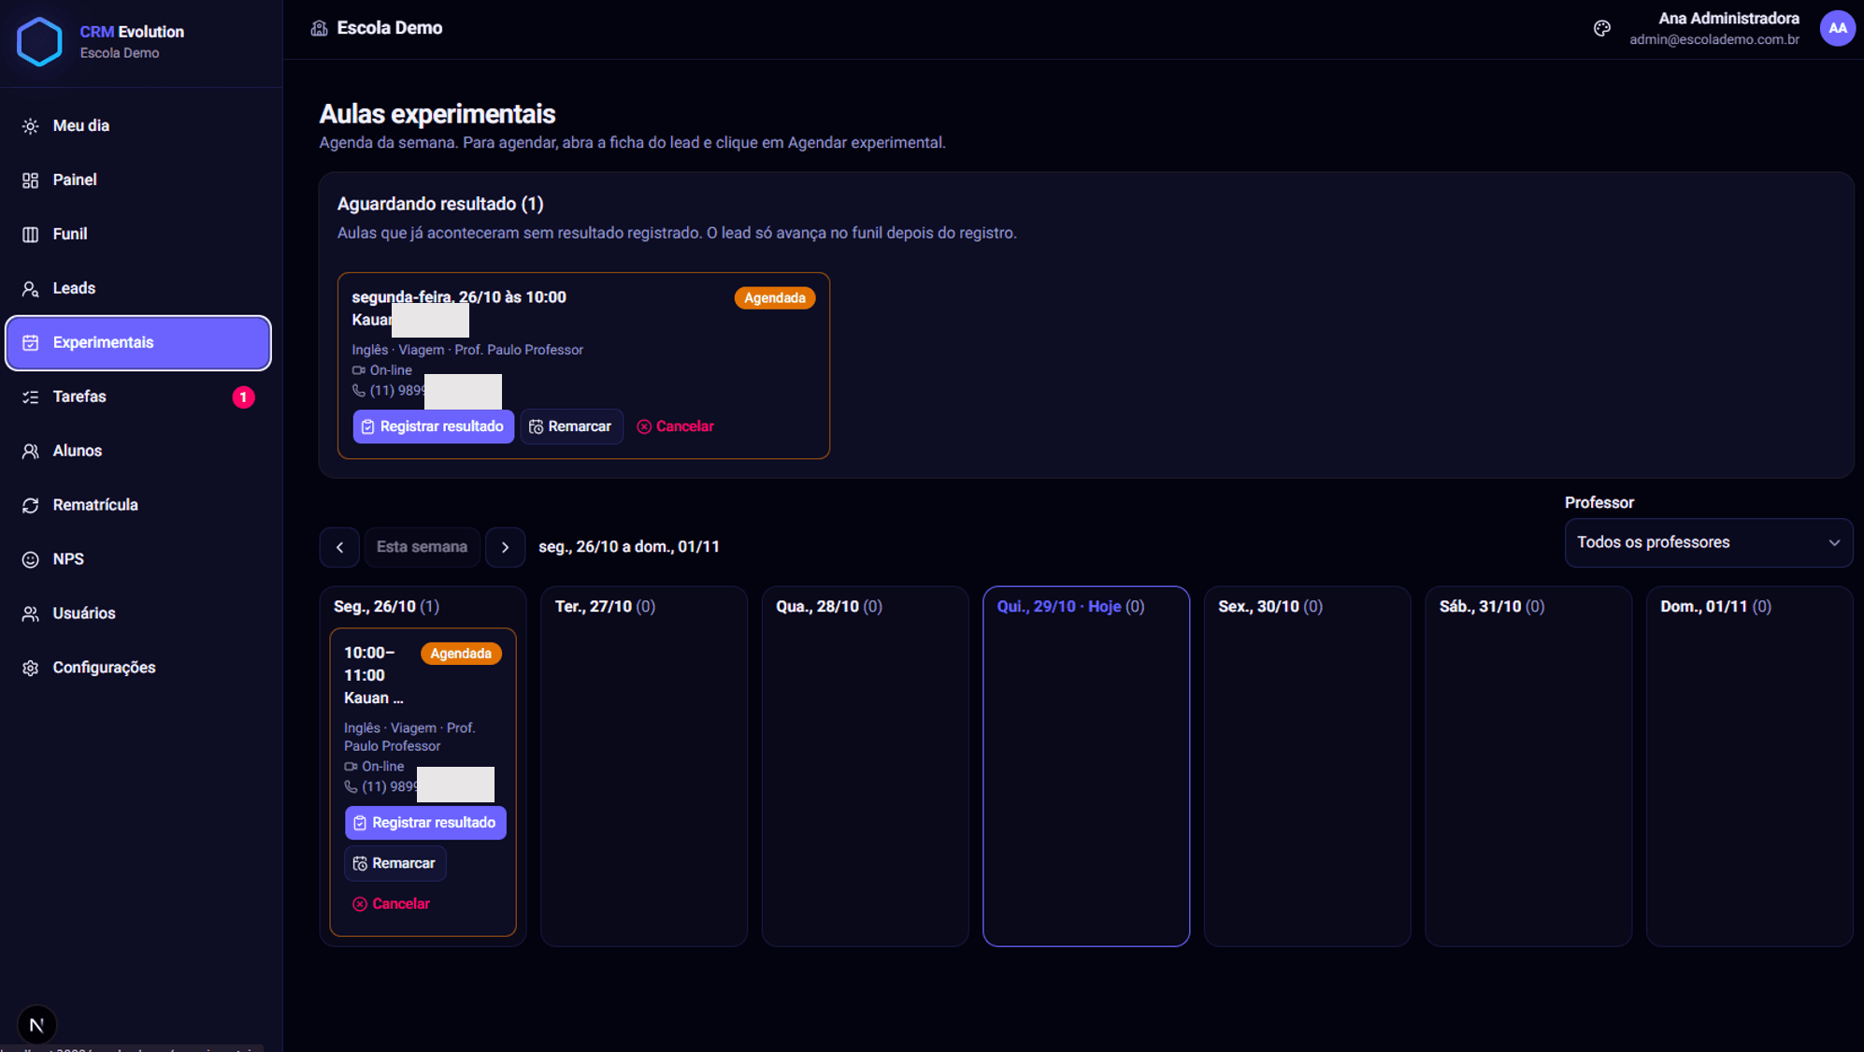The height and width of the screenshot is (1052, 1864).
Task: Click the seg., 26/10 a dom., 01/11 range
Action: [629, 547]
